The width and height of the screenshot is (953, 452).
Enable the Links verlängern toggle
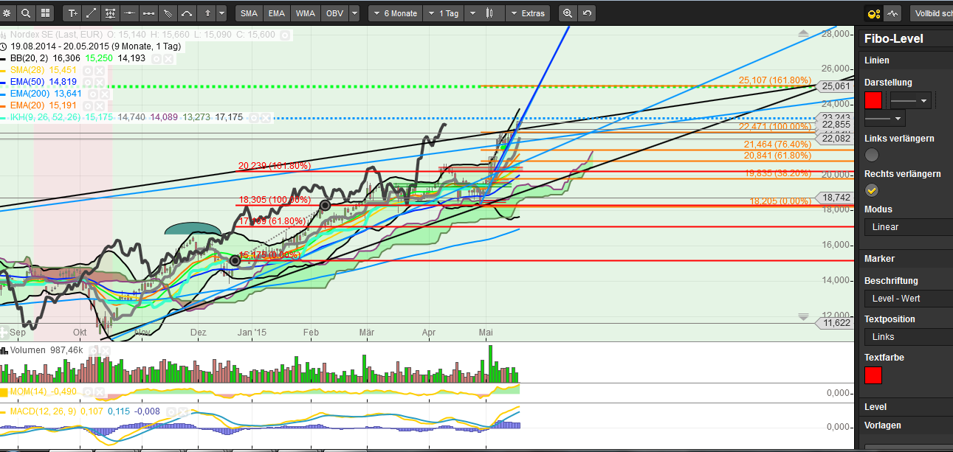click(x=872, y=154)
